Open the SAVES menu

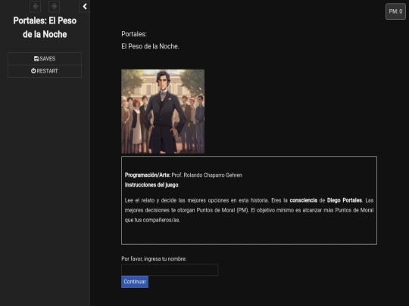(x=45, y=58)
